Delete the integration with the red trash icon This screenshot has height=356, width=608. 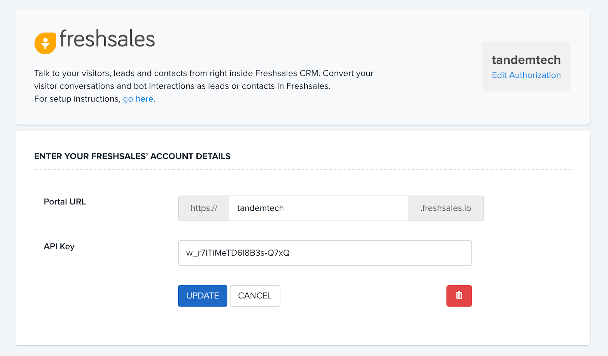tap(459, 296)
